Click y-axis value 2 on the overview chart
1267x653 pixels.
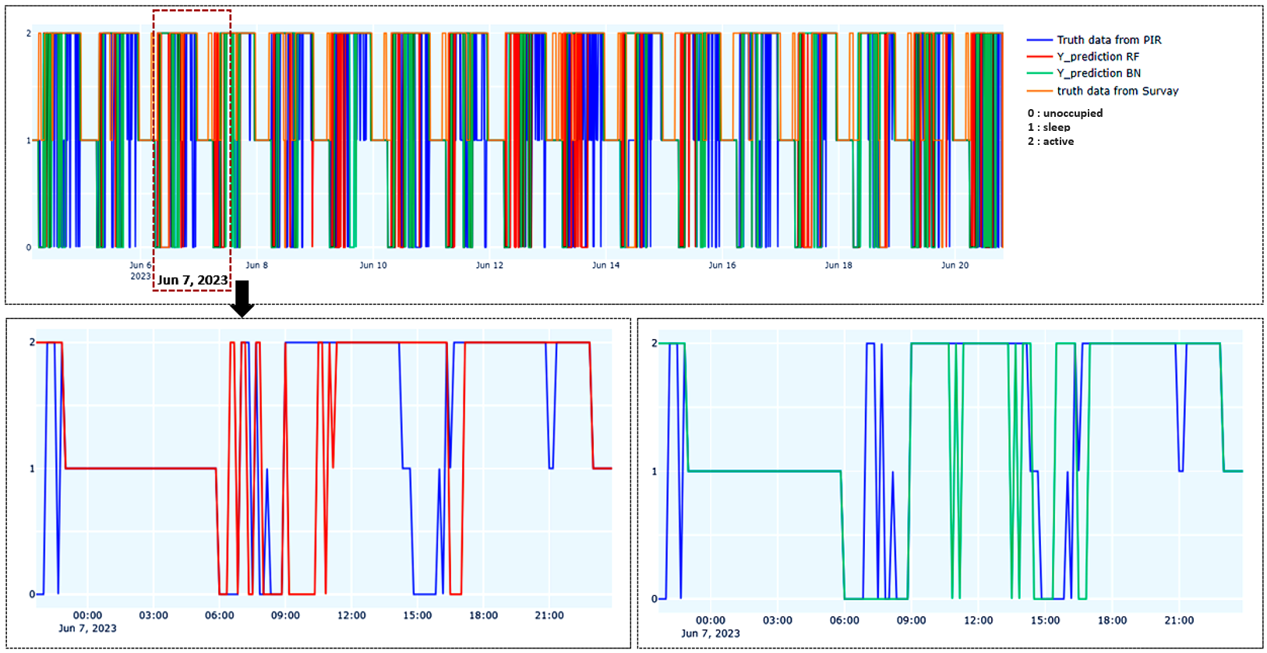pos(29,34)
